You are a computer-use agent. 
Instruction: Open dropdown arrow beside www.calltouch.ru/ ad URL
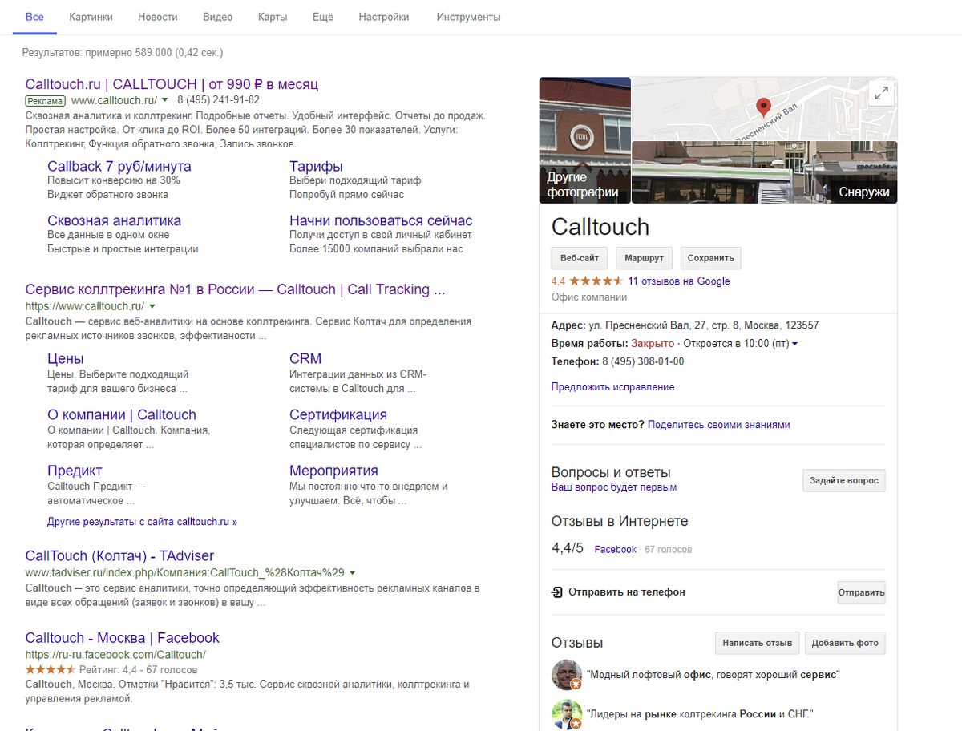[x=164, y=101]
